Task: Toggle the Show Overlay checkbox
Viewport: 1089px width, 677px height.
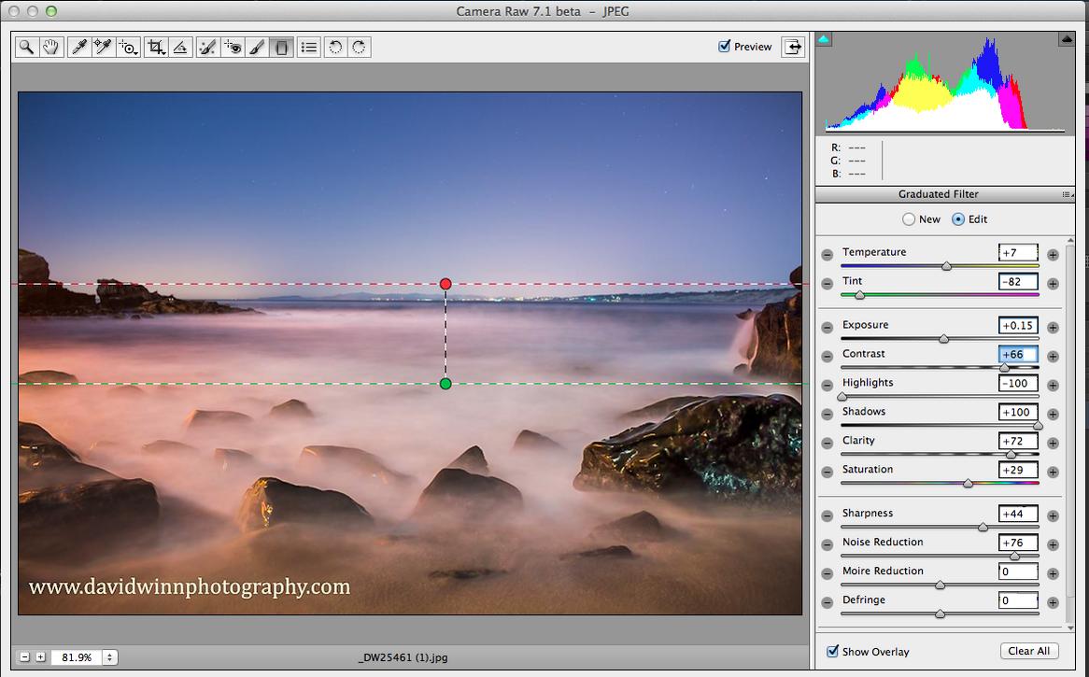Action: [832, 651]
